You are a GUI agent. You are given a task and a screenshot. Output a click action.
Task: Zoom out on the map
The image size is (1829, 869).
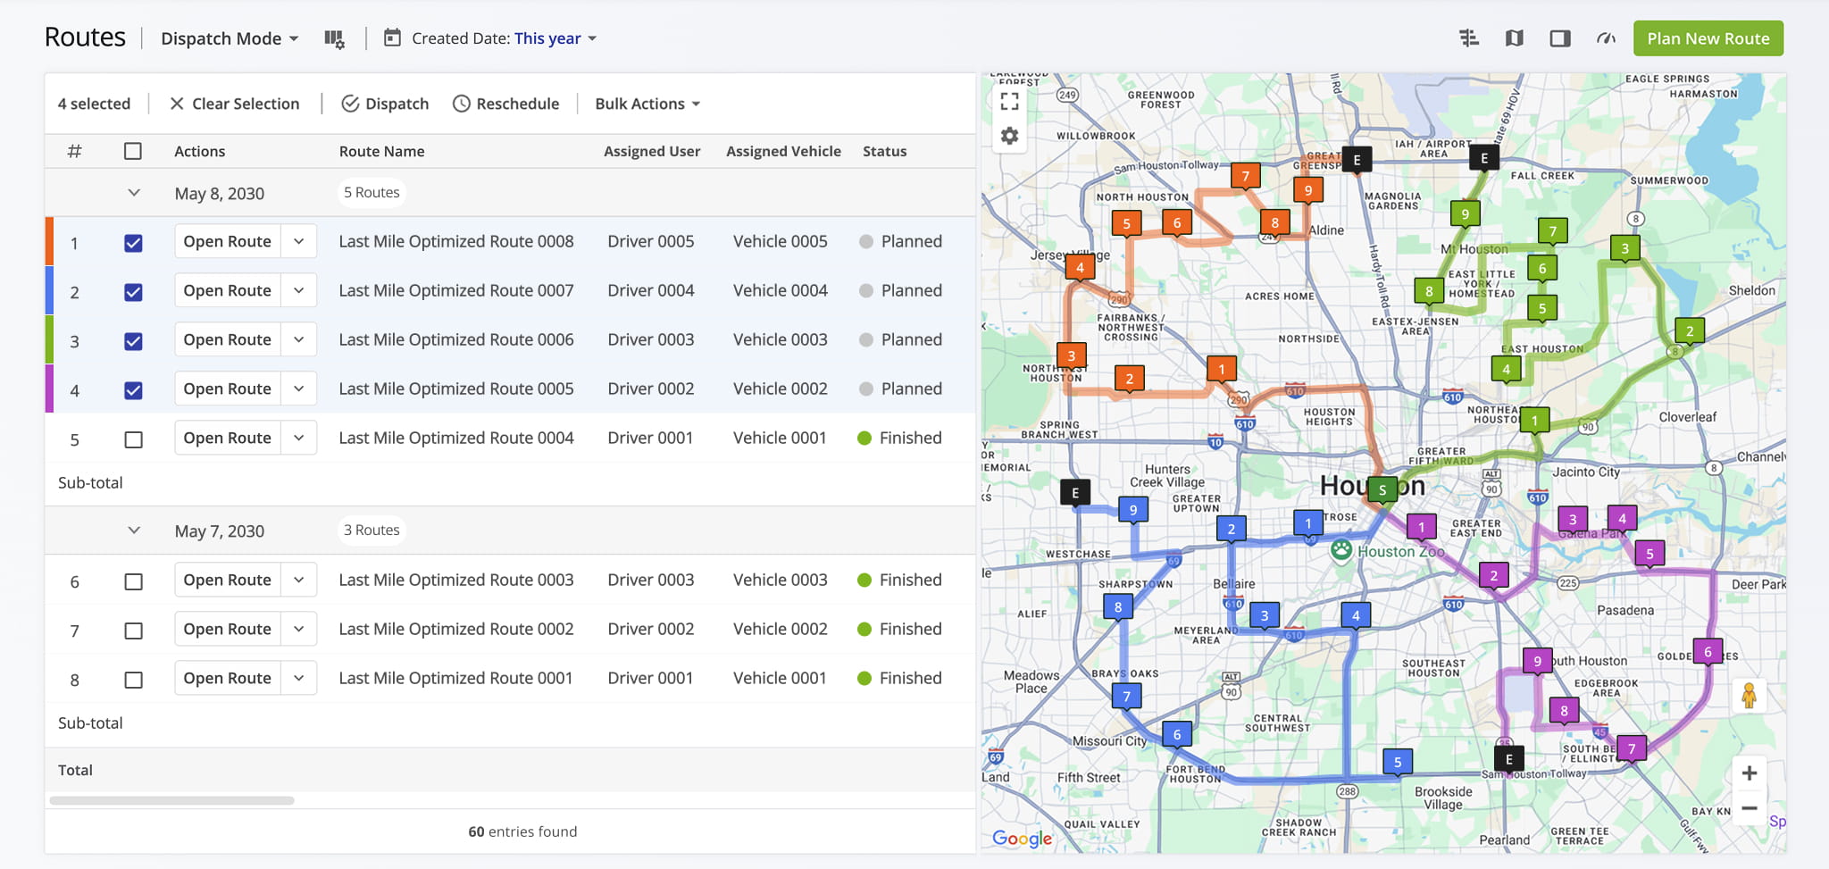click(1749, 808)
